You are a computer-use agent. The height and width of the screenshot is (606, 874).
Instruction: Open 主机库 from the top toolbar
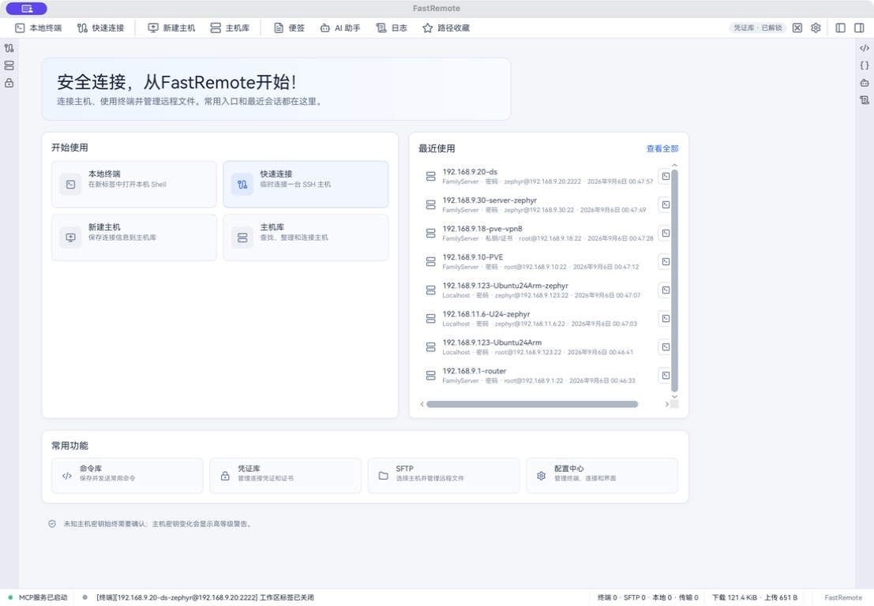tap(230, 28)
